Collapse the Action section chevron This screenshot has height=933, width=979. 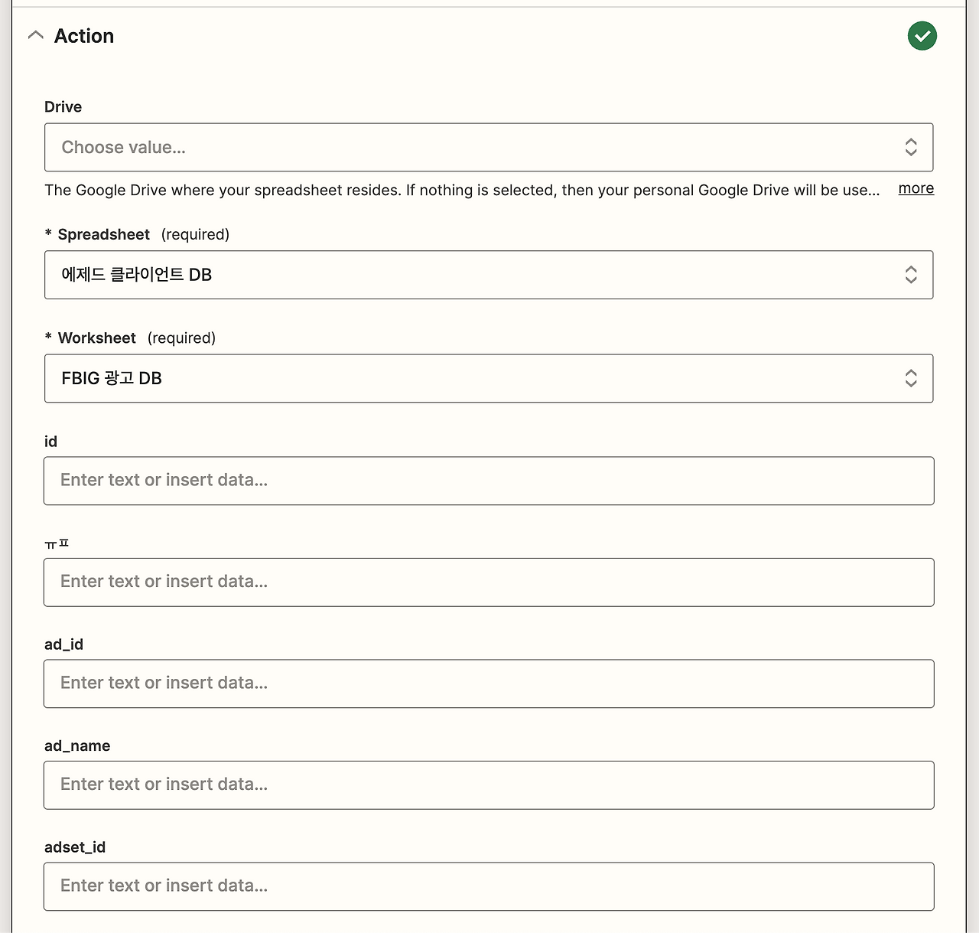[35, 36]
